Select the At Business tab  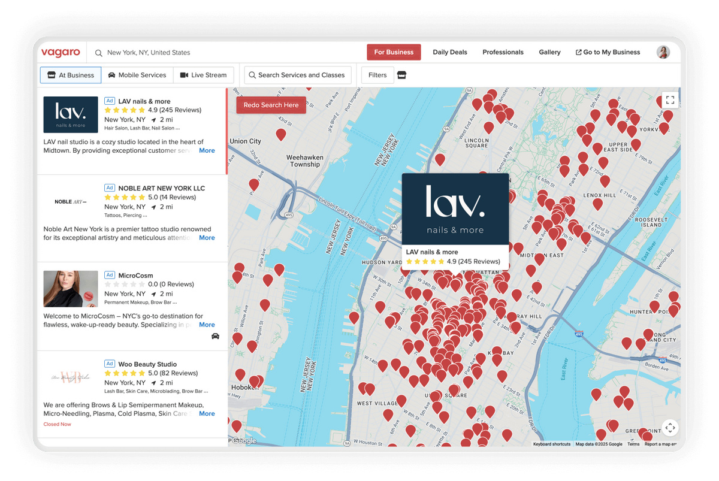click(71, 75)
